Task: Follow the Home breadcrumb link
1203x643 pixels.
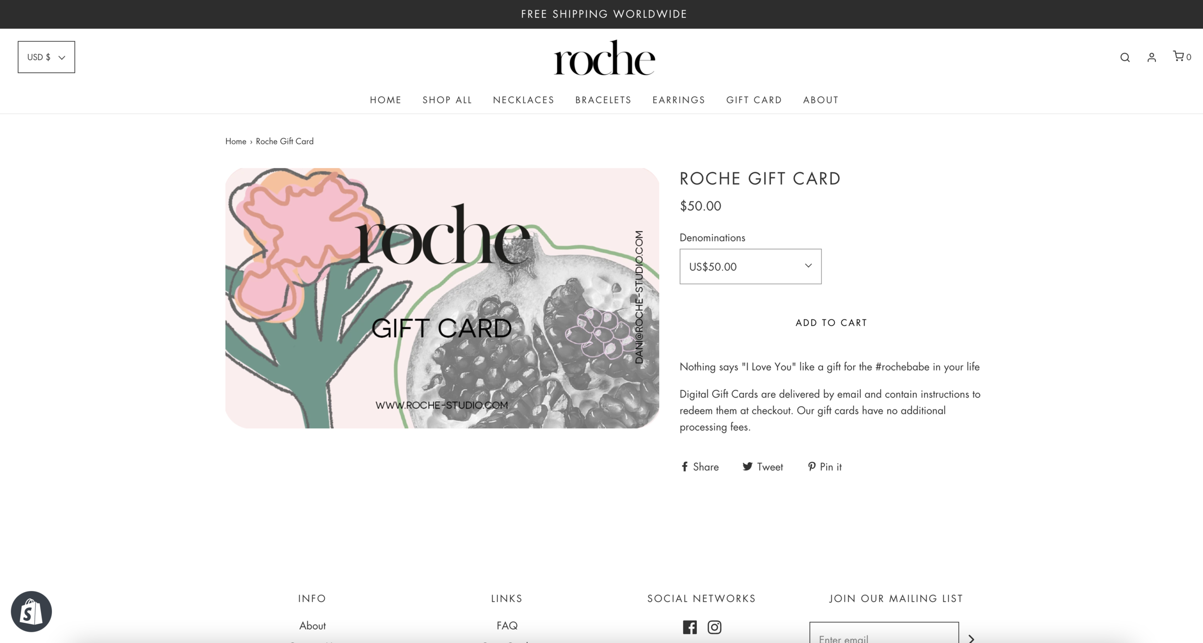Action: tap(236, 141)
